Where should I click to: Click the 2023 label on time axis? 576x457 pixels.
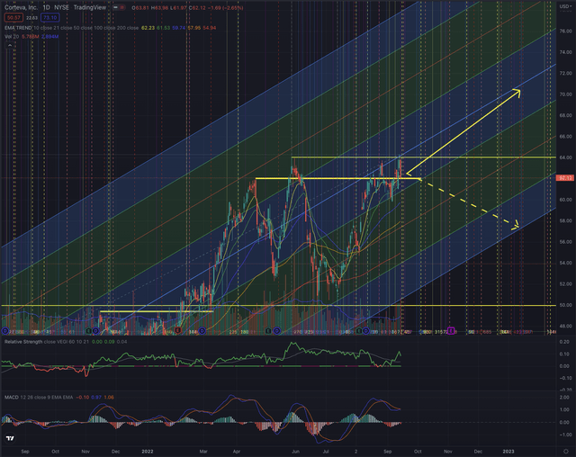(x=508, y=452)
